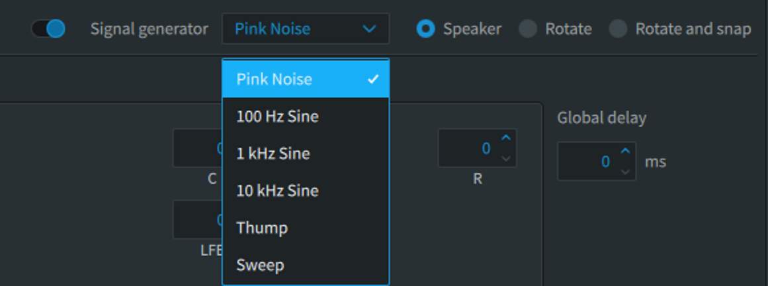Select Pink Noise from the list

(x=305, y=79)
